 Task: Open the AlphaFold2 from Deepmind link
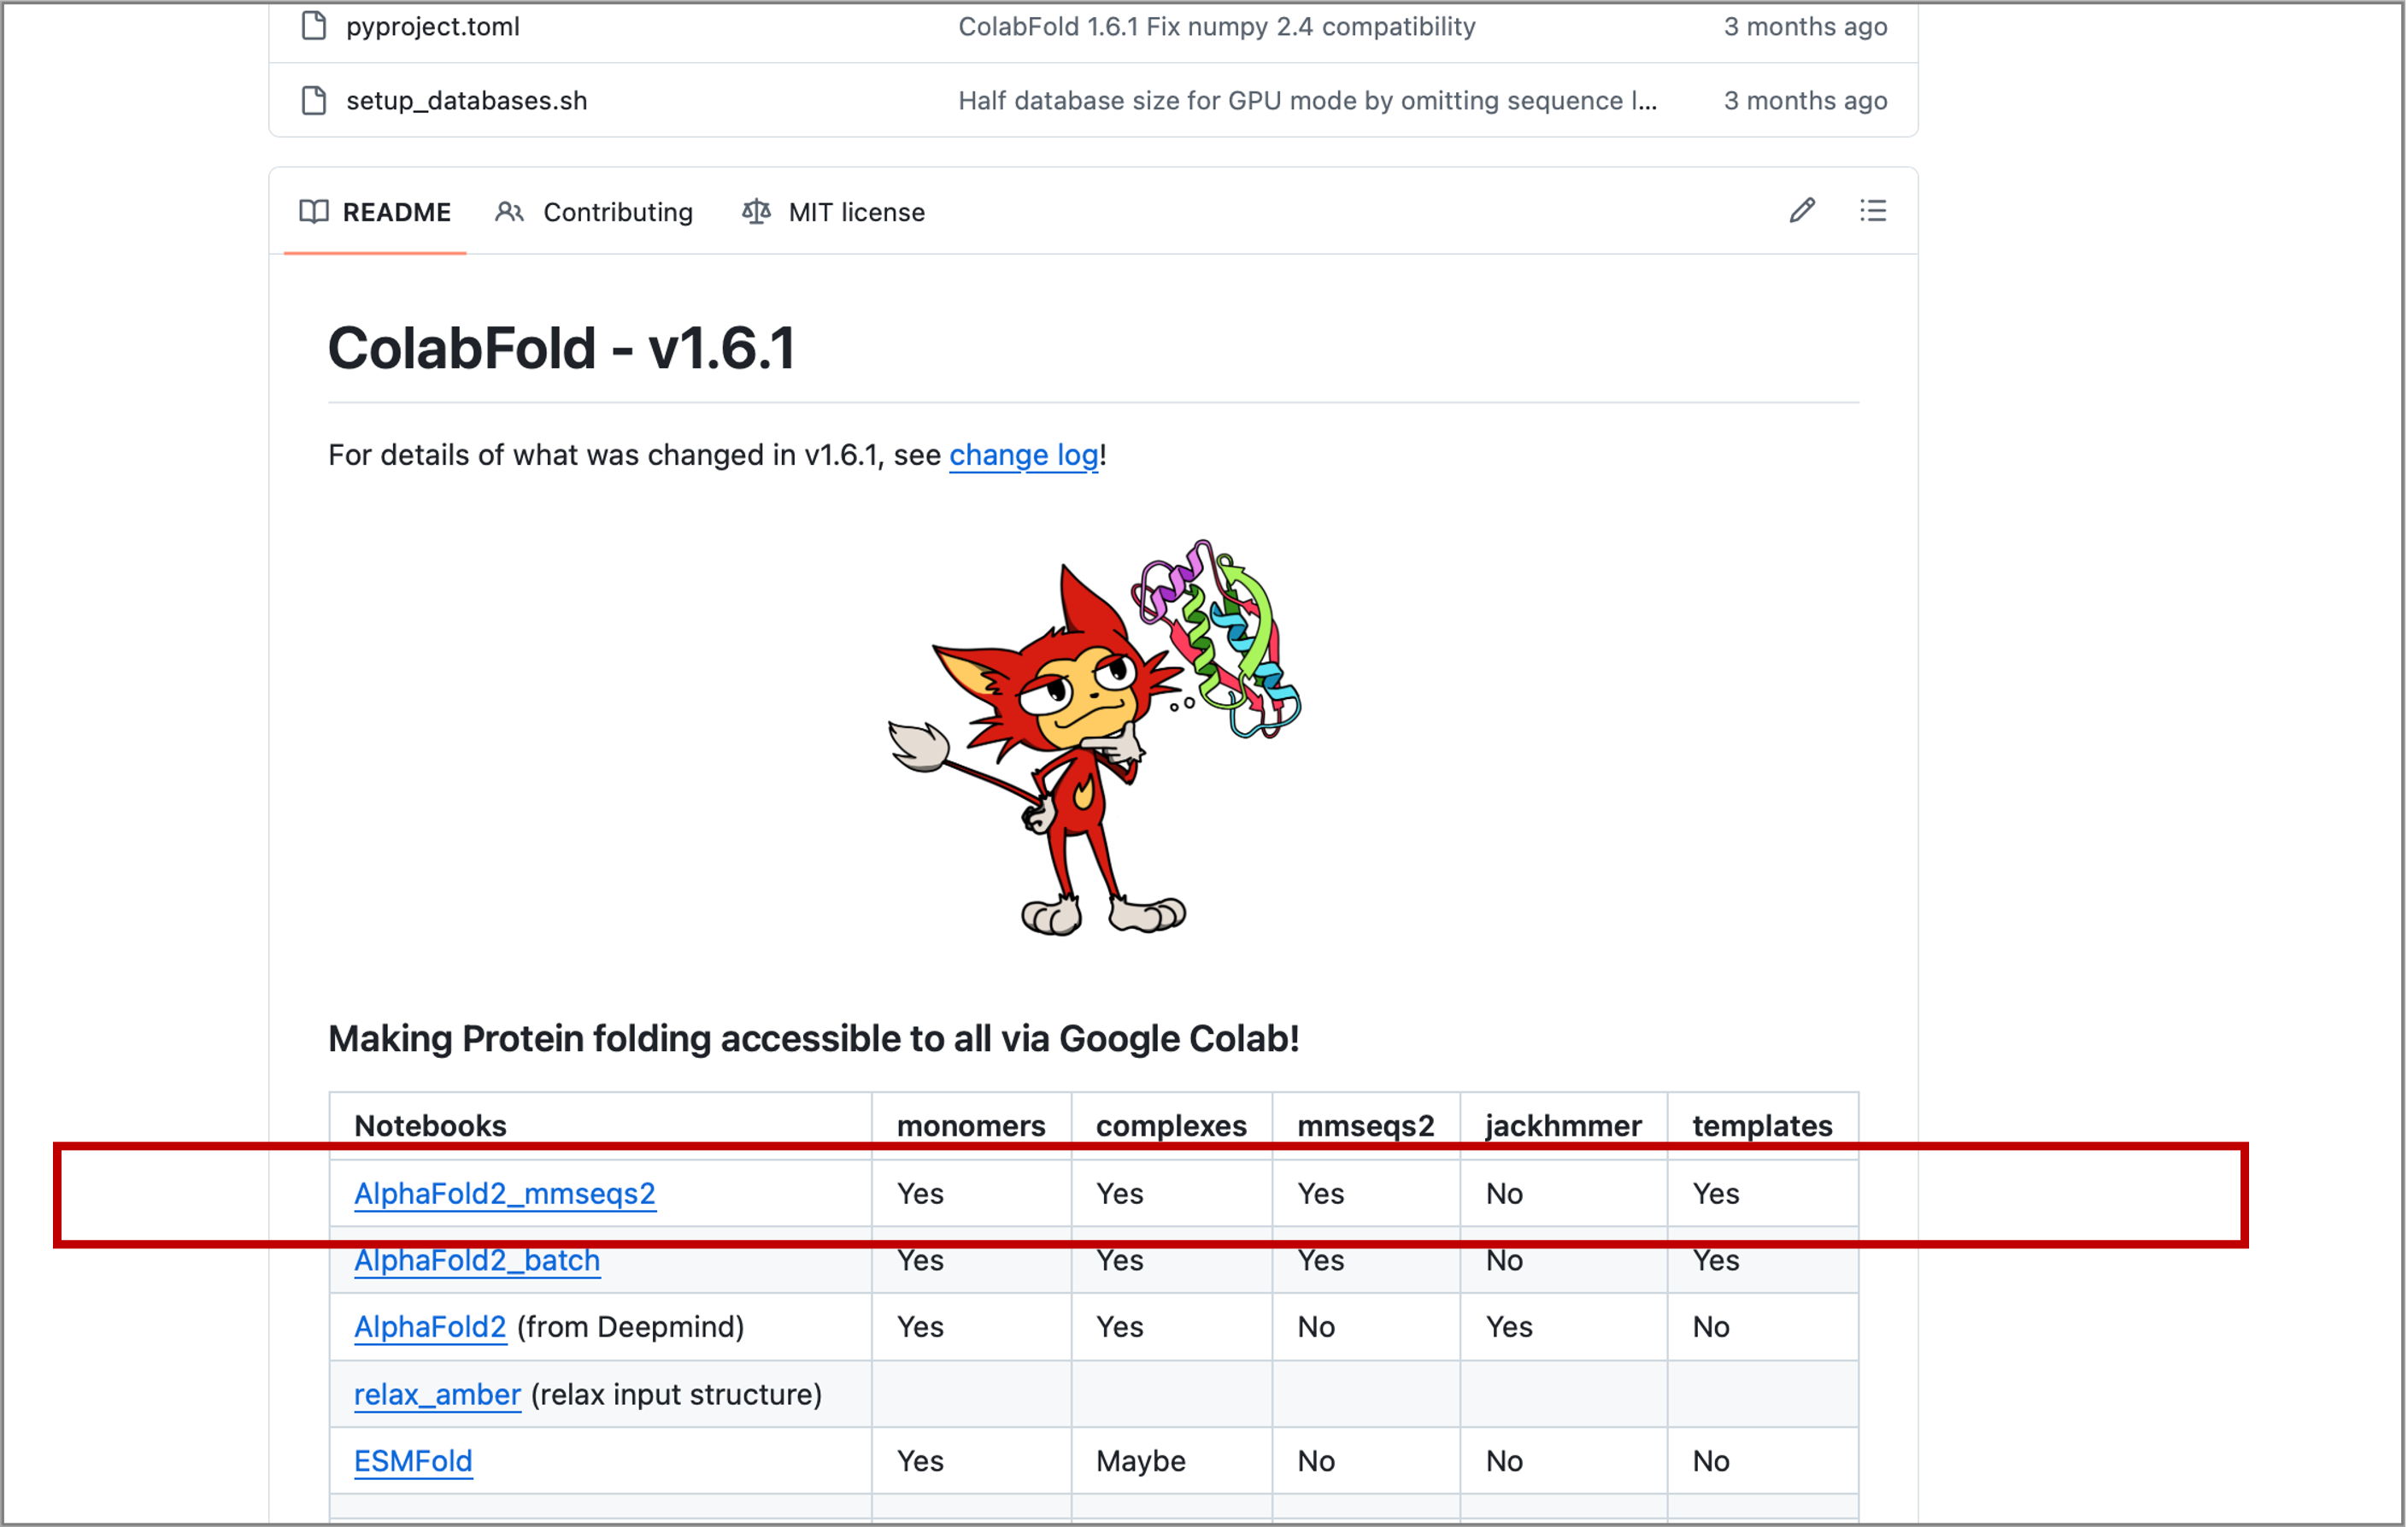pos(430,1327)
